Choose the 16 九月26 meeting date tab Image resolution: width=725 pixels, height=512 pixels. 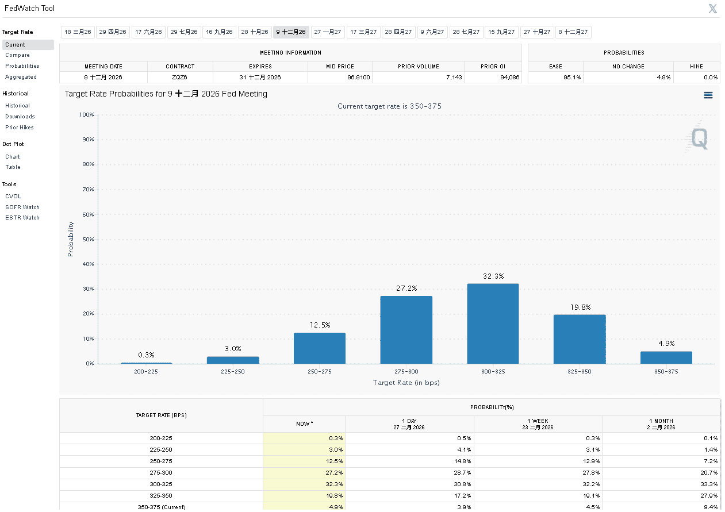coord(219,32)
